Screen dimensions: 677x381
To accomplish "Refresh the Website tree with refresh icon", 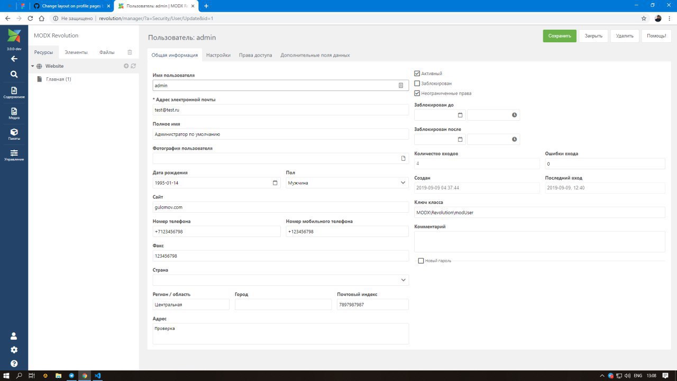I will pyautogui.click(x=133, y=66).
